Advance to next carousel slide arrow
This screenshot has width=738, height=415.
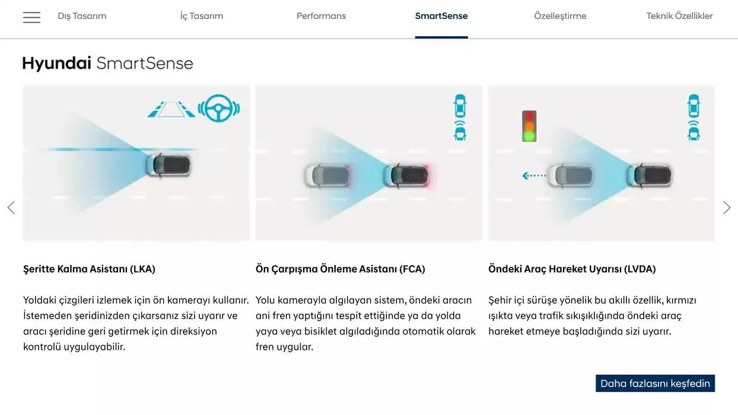(727, 207)
